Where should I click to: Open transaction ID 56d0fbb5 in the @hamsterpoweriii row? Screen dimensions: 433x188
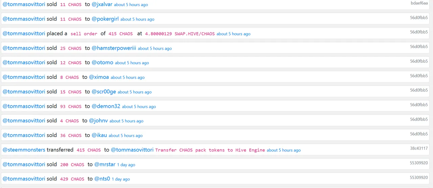pos(419,47)
